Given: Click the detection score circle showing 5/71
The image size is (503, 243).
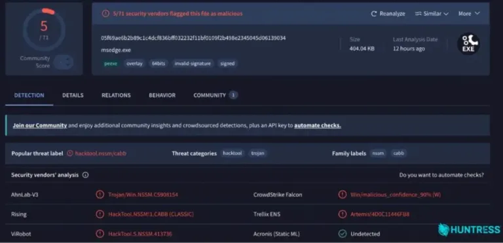Looking at the screenshot, I should (x=44, y=29).
